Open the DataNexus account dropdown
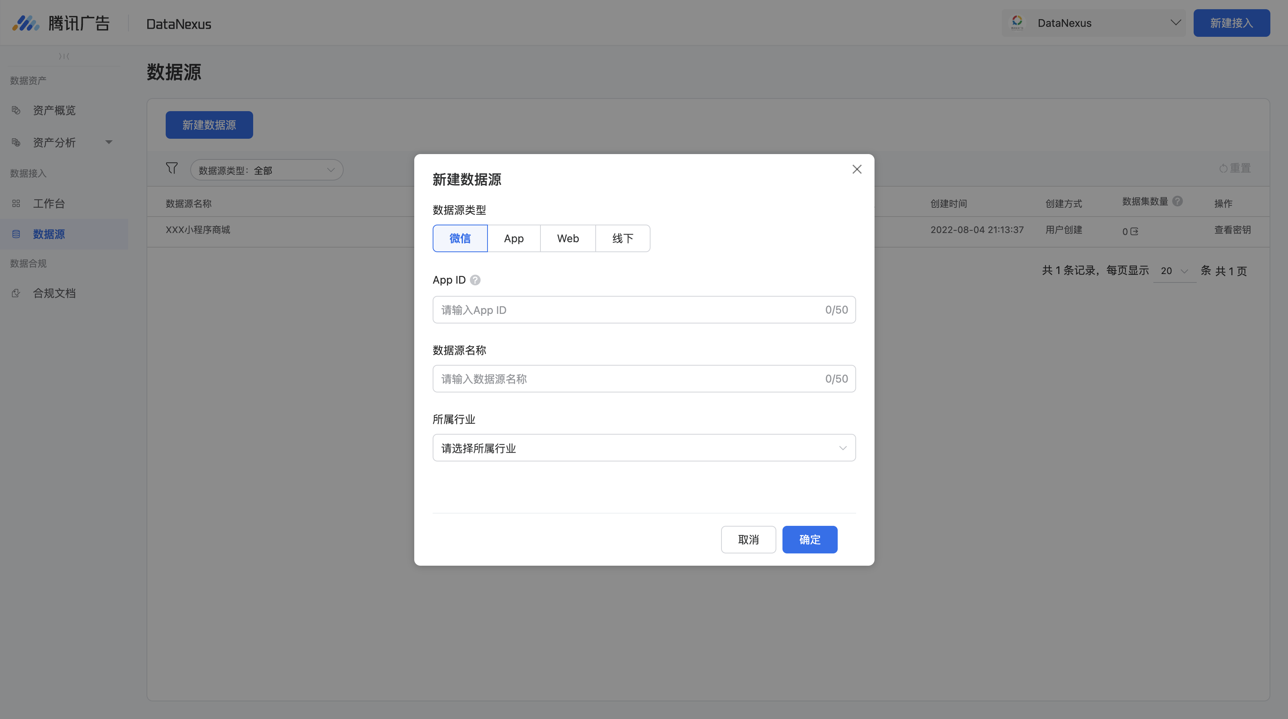The height and width of the screenshot is (719, 1288). tap(1094, 23)
